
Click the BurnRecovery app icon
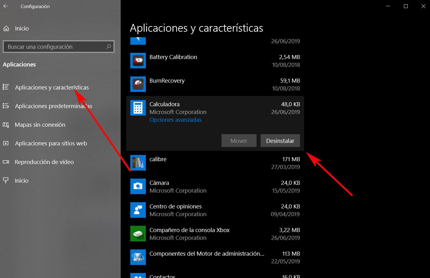coord(138,84)
